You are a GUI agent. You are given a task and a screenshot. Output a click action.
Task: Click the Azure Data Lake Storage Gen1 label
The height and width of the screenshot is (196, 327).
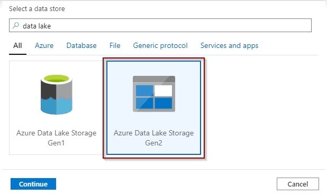click(56, 138)
